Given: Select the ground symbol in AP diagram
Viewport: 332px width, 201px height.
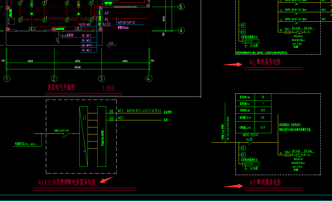Looking at the screenshot, I should (246, 169).
